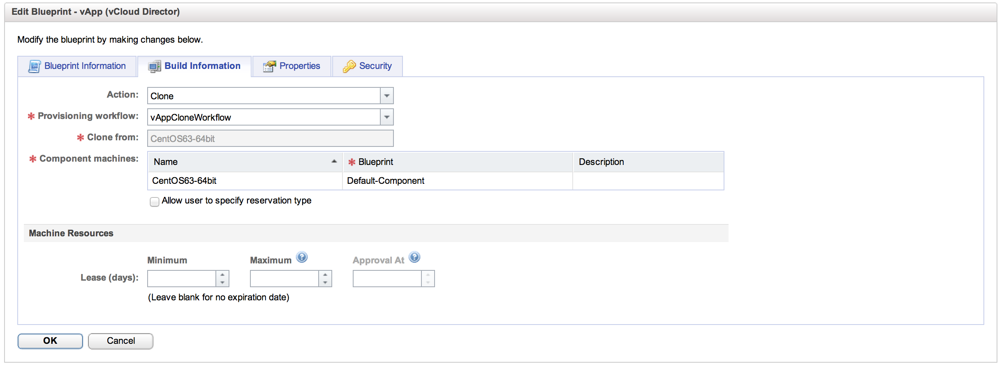1004x375 pixels.
Task: Click the Build Information computer icon
Action: (155, 66)
